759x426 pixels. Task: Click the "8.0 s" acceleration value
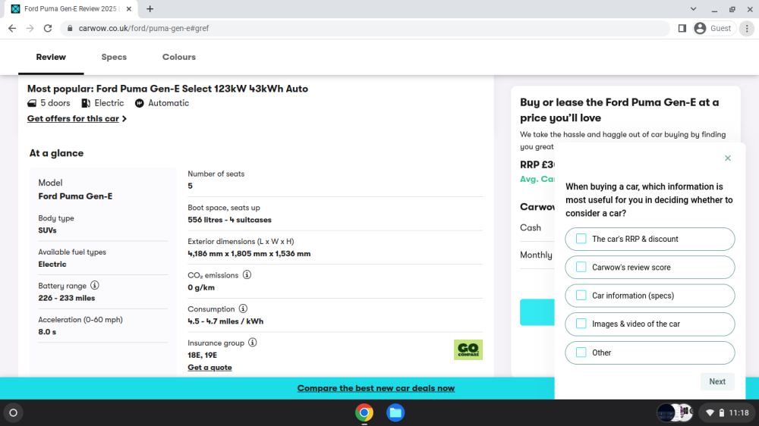point(47,332)
